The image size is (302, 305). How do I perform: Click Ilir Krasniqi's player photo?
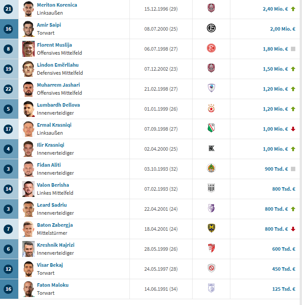click(x=28, y=149)
